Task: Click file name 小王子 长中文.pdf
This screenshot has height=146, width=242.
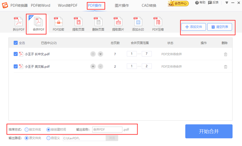Action: tap(37, 54)
